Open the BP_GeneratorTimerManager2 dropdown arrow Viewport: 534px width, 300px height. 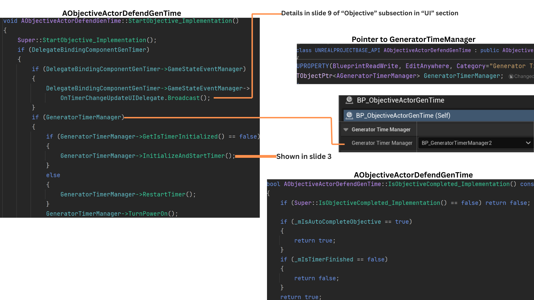528,143
